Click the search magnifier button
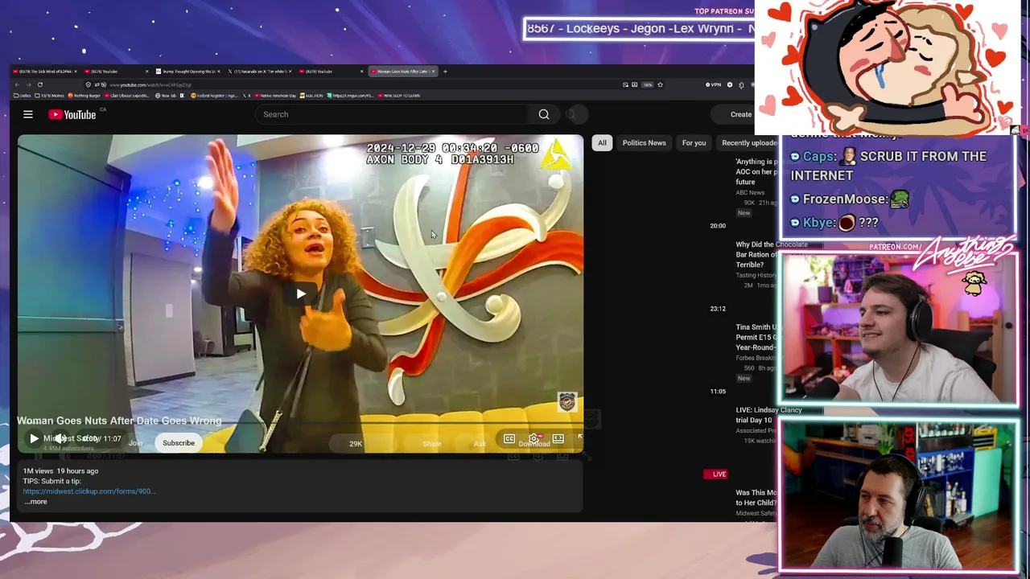The height and width of the screenshot is (579, 1030). 544,114
